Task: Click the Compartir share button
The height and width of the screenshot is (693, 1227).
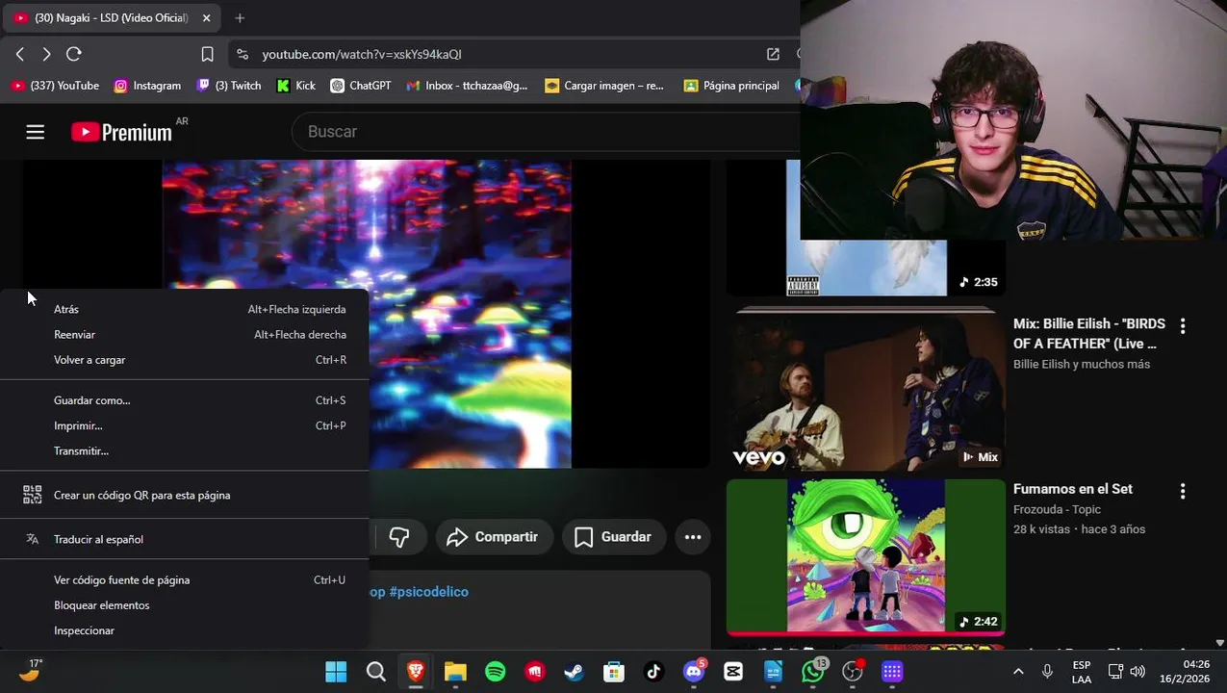Action: coord(493,537)
